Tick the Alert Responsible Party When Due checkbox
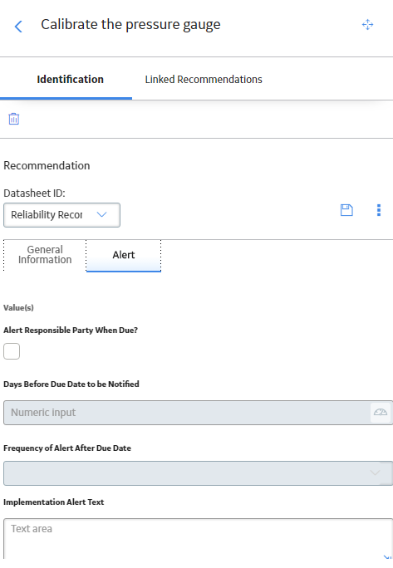Viewport: 393px width, 568px height. point(12,351)
